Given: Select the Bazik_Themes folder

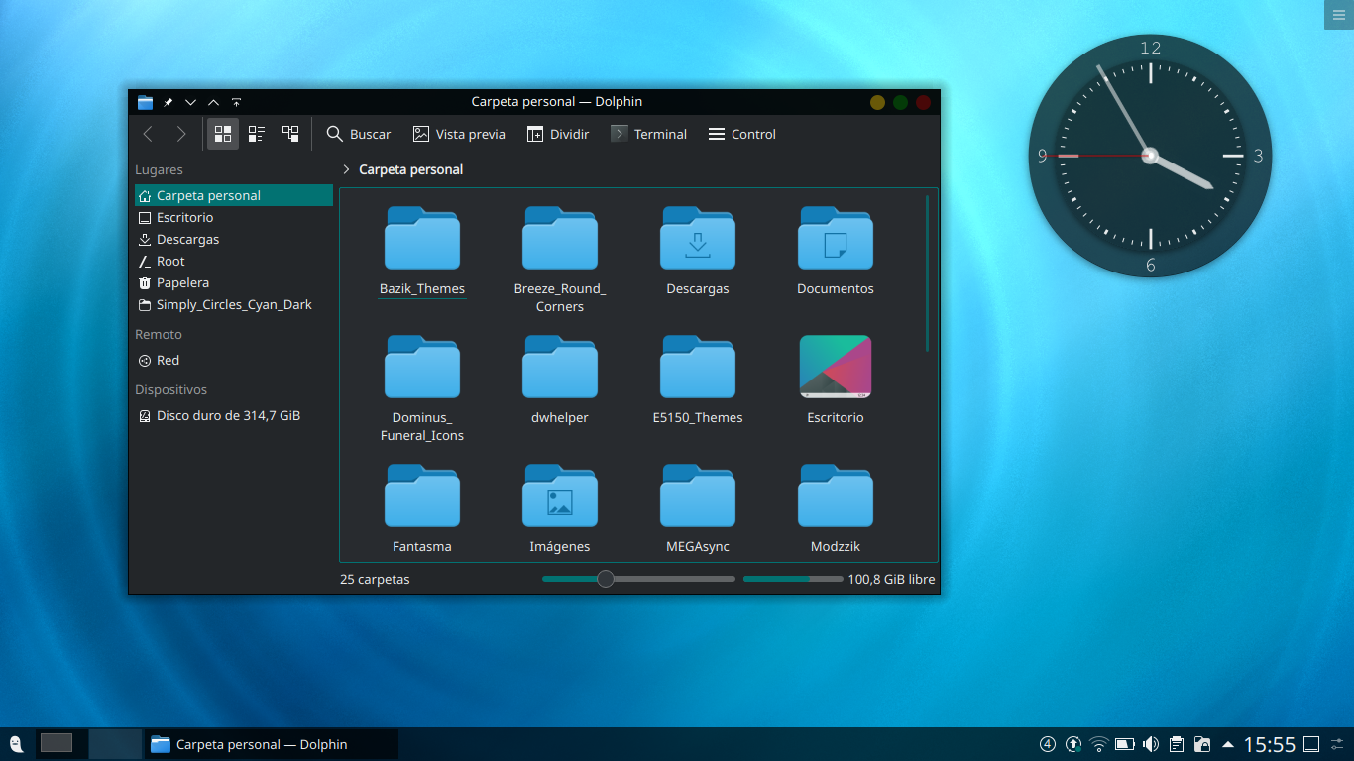Looking at the screenshot, I should pos(422,251).
